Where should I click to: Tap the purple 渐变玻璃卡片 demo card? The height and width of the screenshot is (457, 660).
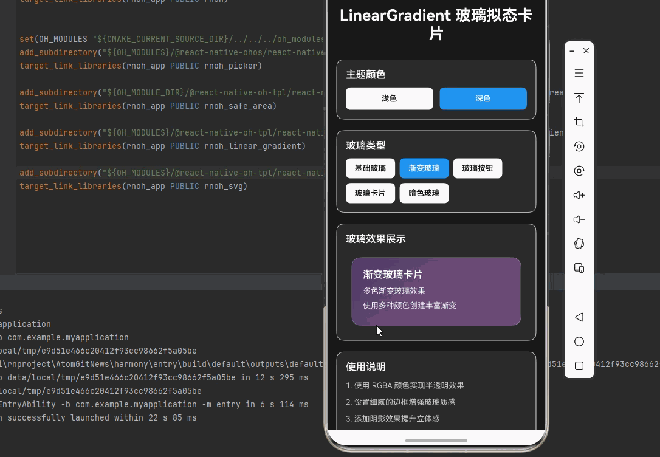436,292
